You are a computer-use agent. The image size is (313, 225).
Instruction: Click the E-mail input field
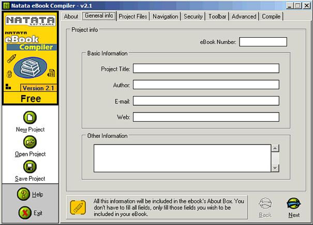coord(206,101)
